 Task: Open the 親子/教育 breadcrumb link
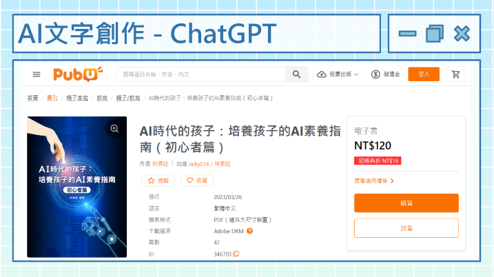pyautogui.click(x=128, y=98)
